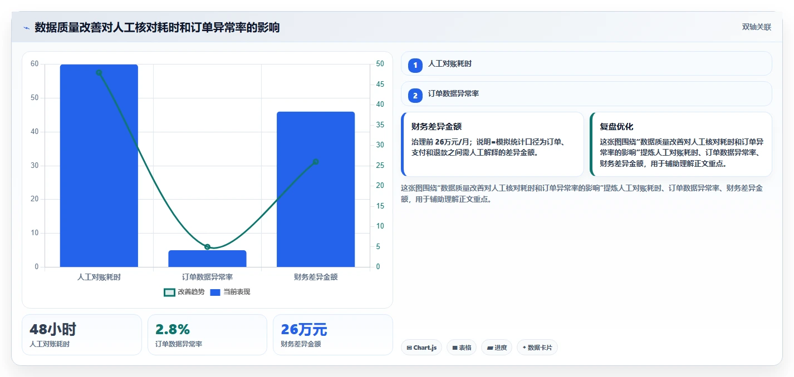794x377 pixels.
Task: Click the 48小时 stat card
Action: click(x=82, y=335)
